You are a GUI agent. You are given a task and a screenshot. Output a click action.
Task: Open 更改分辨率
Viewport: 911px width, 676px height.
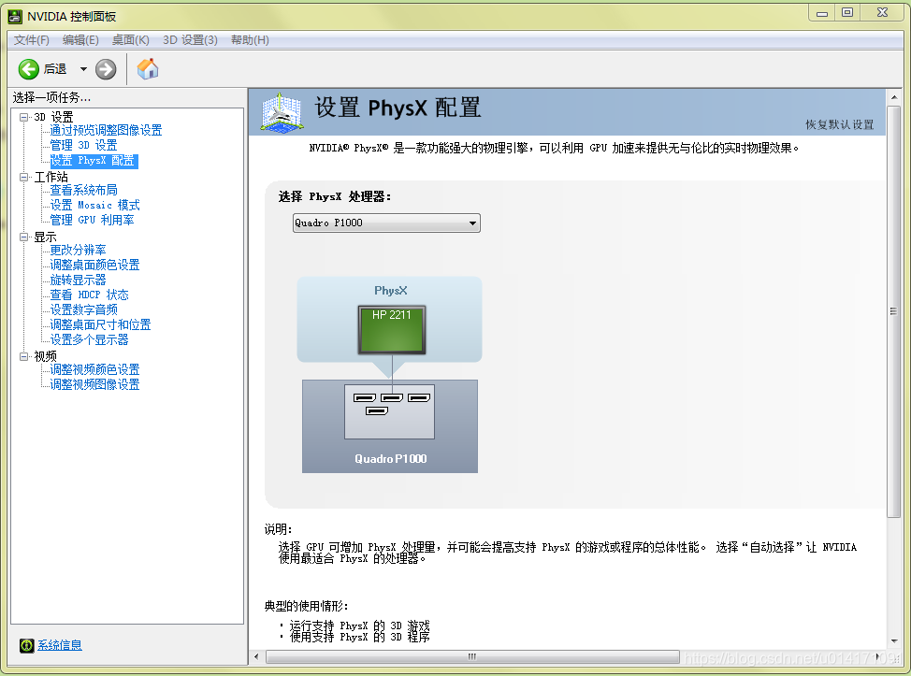(78, 250)
